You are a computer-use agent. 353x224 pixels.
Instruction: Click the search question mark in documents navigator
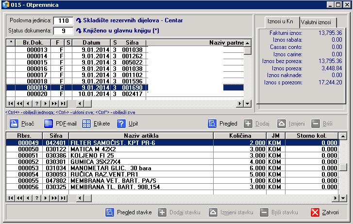tap(37, 103)
